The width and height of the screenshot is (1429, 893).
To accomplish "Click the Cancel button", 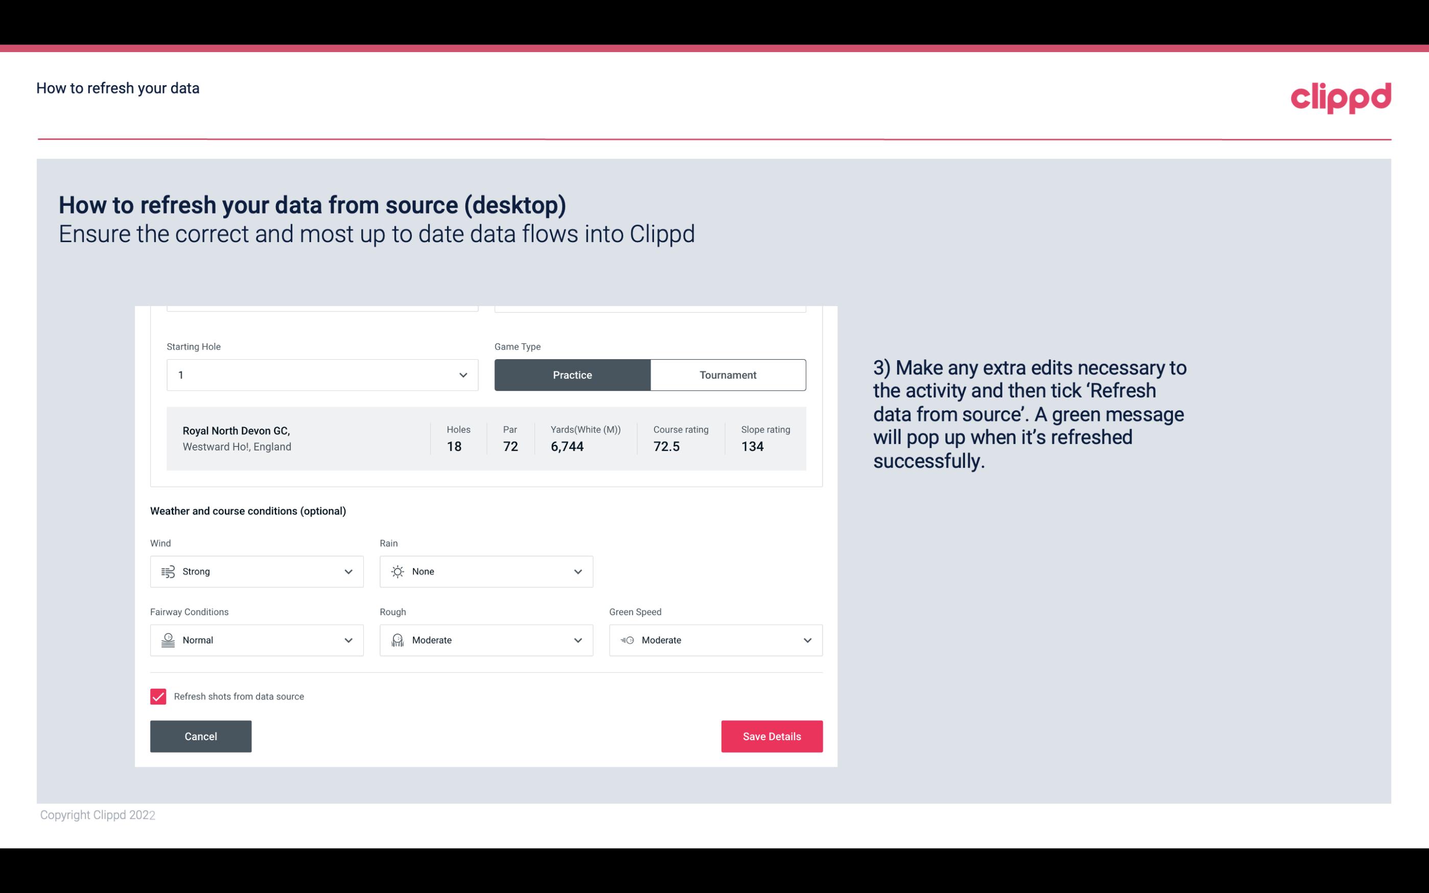I will pos(201,737).
